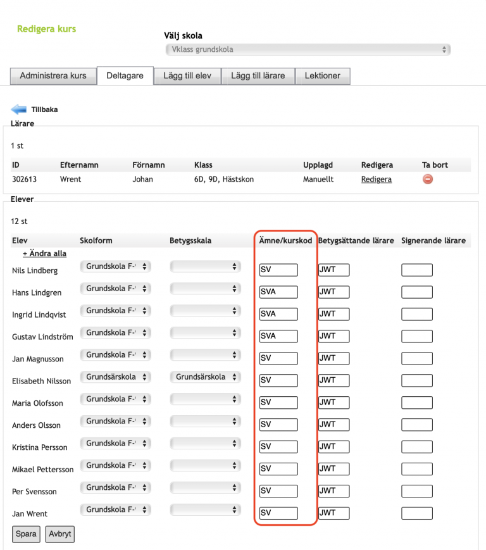Image resolution: width=486 pixels, height=550 pixels.
Task: Remove teacher Wrent with red icon
Action: [428, 179]
